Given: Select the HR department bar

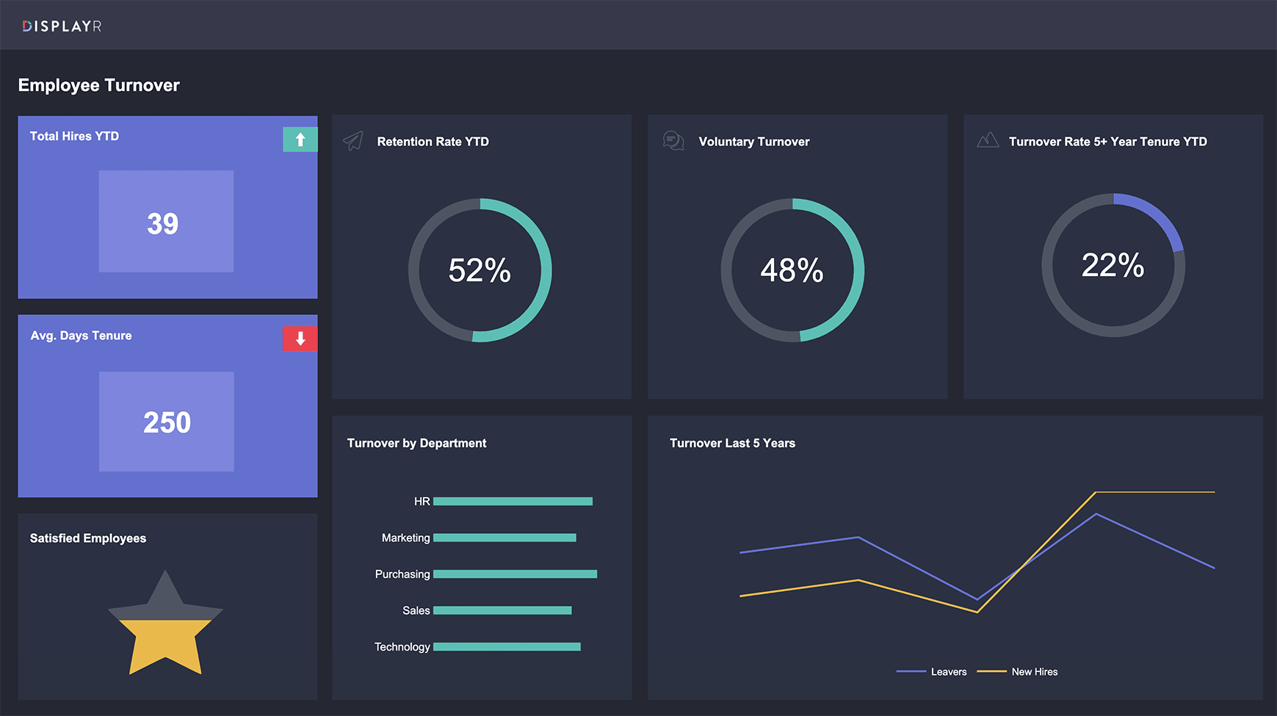Looking at the screenshot, I should [513, 502].
